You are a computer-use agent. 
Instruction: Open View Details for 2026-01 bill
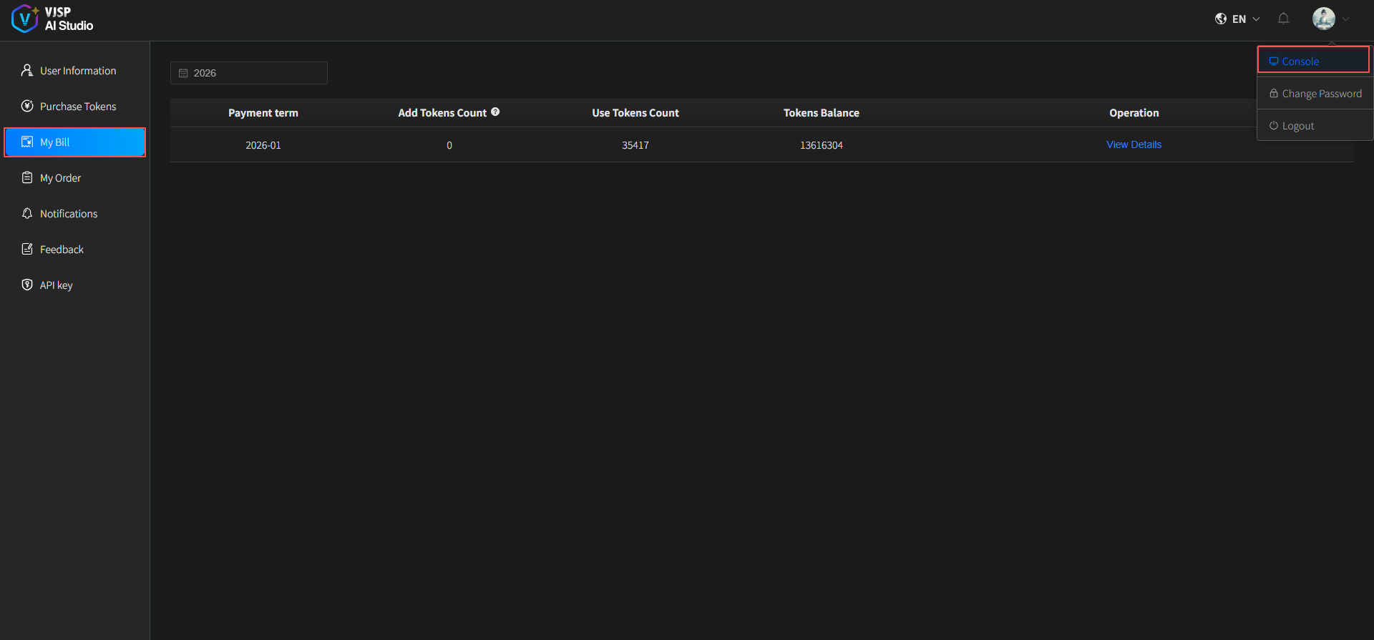1134,144
